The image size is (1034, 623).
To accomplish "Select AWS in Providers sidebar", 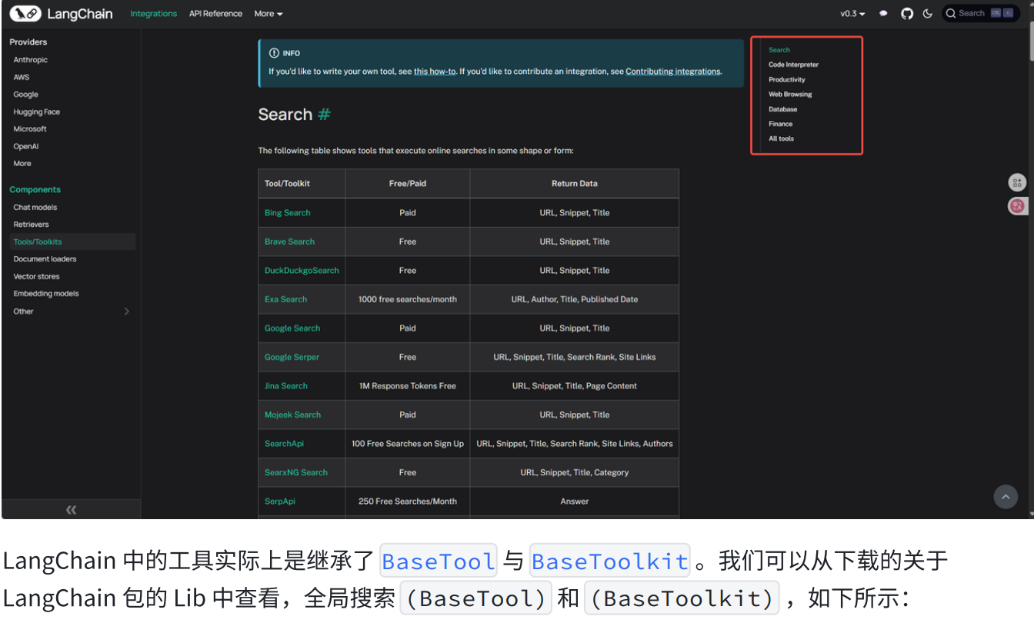I will click(x=22, y=77).
